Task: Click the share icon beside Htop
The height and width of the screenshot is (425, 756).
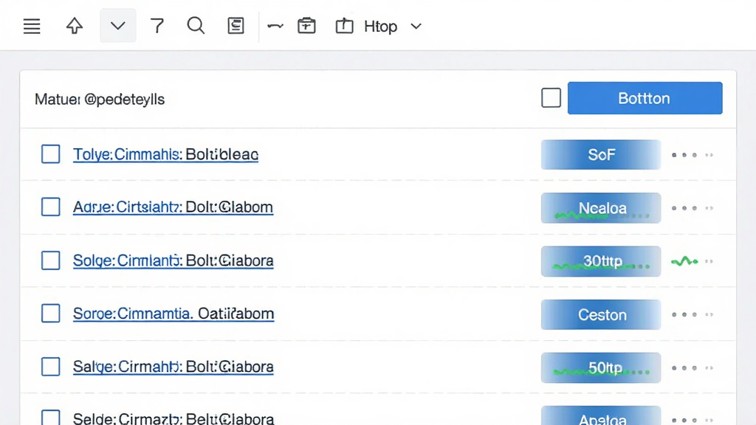Action: pos(344,26)
